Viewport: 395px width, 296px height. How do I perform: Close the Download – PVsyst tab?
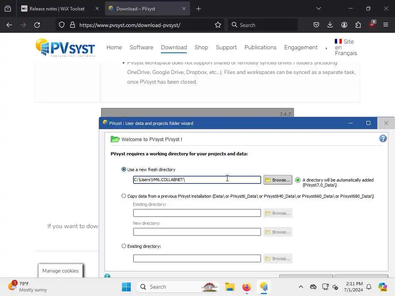click(x=184, y=8)
